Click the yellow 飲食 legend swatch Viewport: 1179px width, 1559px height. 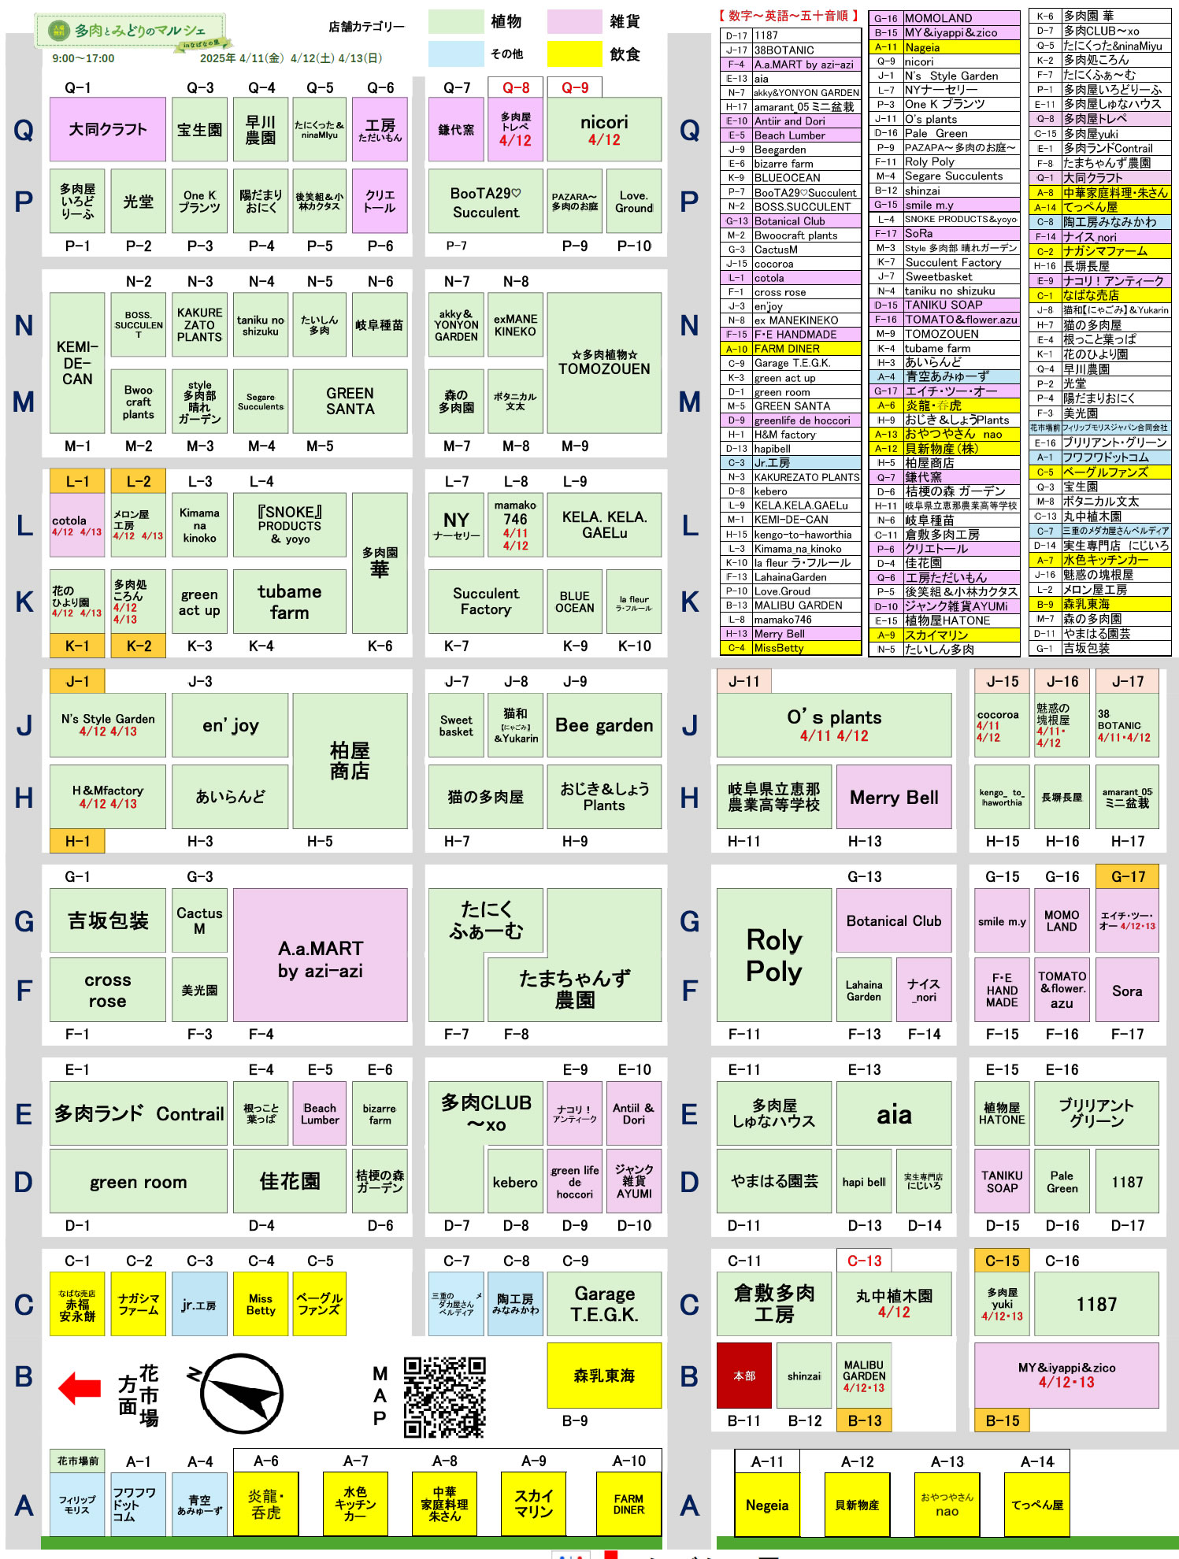[575, 54]
